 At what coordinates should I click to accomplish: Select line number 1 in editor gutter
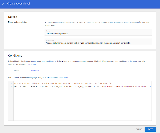click(x=11, y=83)
